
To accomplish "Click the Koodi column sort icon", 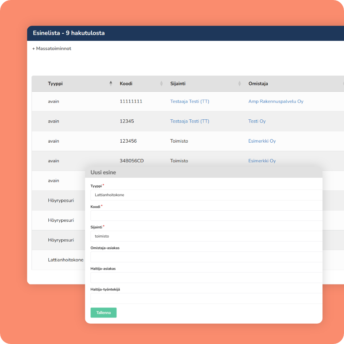I will coord(161,83).
